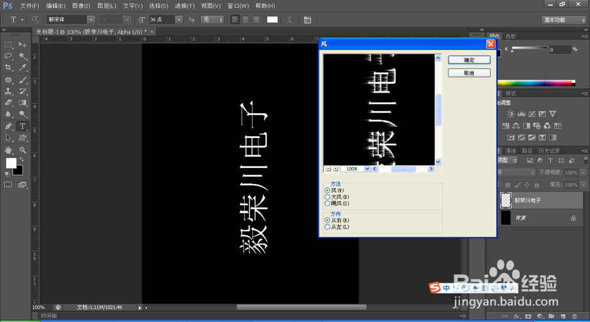Center text in options bar
Viewport: 590px width, 322px height.
point(245,19)
